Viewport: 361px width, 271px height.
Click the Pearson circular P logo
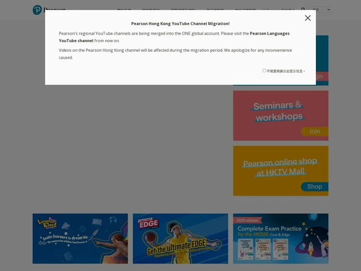[x=37, y=10]
